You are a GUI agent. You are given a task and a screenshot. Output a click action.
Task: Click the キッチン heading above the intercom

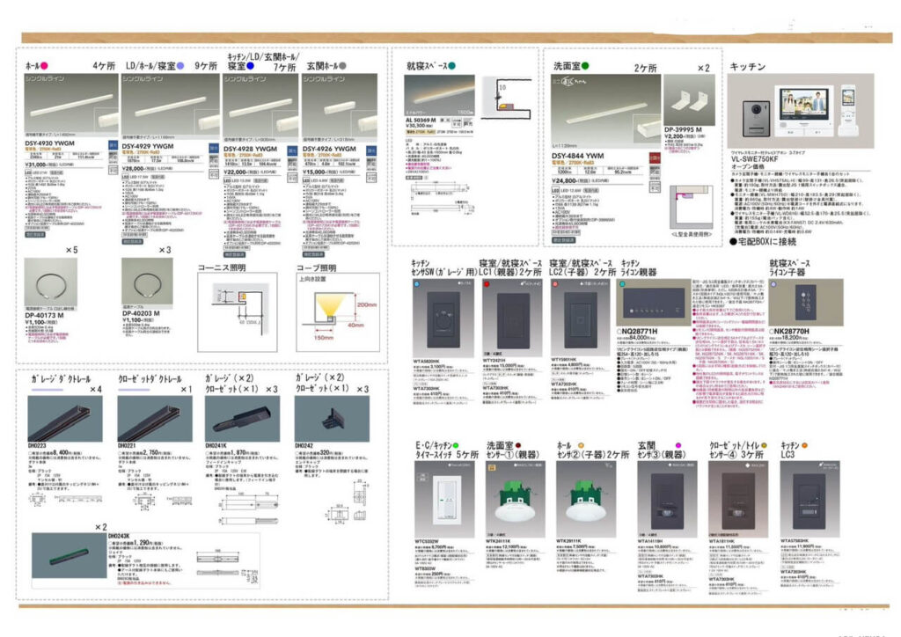pos(748,67)
